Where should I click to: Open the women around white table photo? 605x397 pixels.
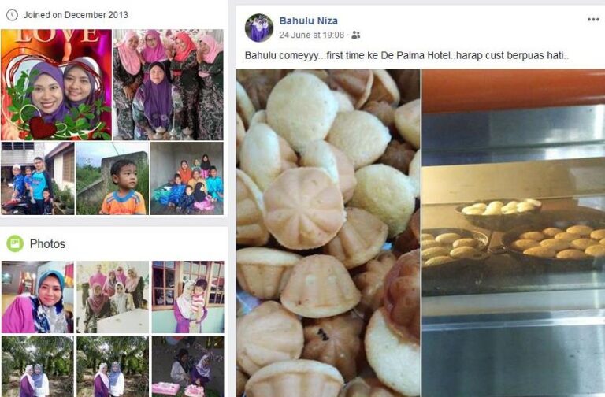tap(113, 297)
